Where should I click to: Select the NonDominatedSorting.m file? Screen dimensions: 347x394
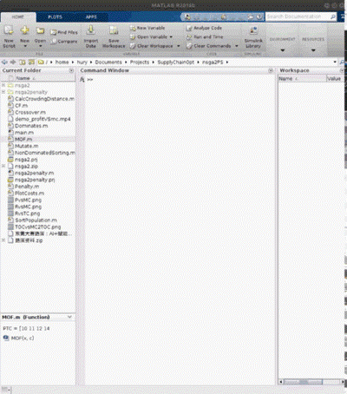click(x=45, y=153)
